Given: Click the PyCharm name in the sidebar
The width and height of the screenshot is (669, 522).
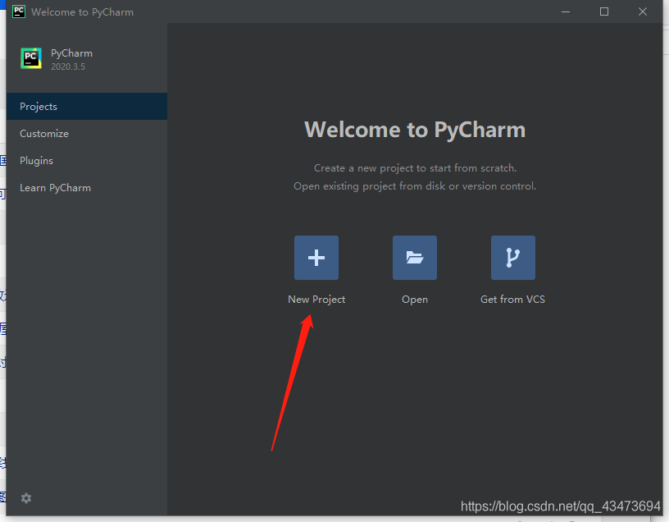Looking at the screenshot, I should pyautogui.click(x=71, y=53).
